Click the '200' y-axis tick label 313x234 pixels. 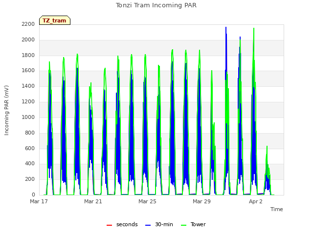[x=30, y=179]
